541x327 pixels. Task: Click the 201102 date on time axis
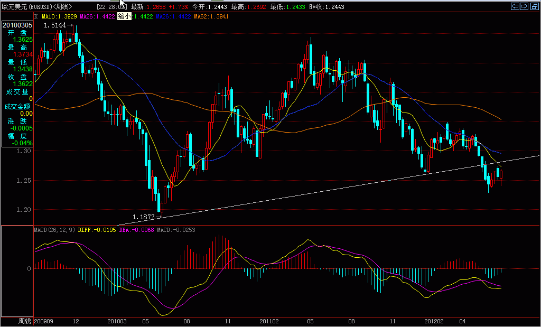(x=269, y=322)
